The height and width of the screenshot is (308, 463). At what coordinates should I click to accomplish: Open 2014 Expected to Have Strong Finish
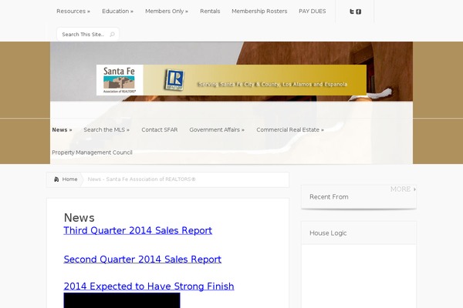coord(149,286)
